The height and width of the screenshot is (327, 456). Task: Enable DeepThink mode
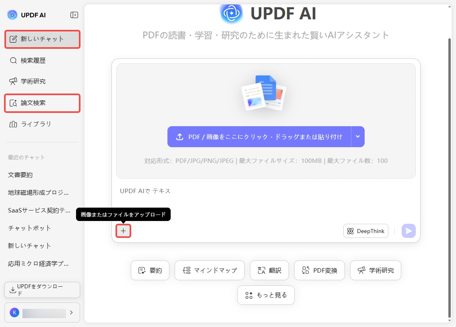365,231
